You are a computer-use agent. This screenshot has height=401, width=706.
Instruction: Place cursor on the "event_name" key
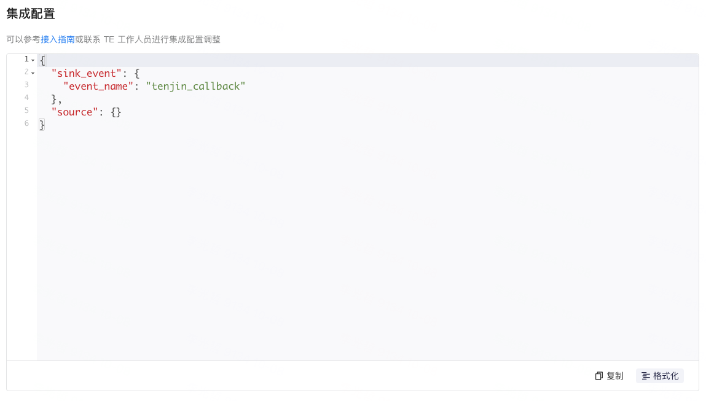coord(98,87)
